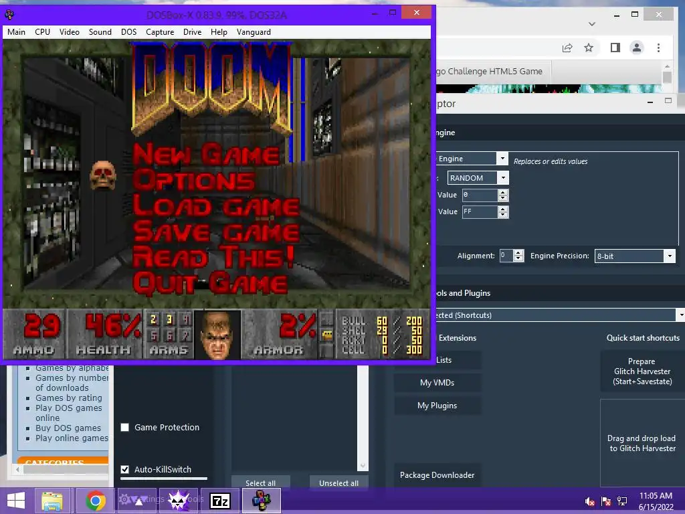
Task: Open the Capture menu in DOSBox-X
Action: [160, 32]
